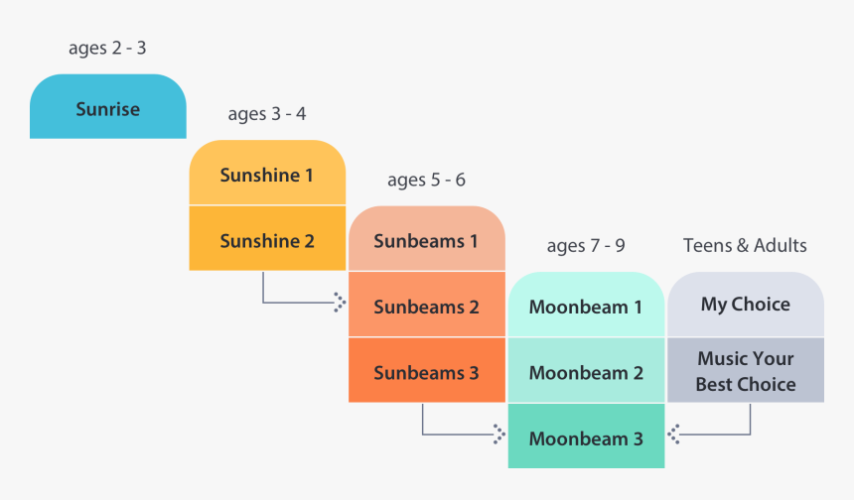The image size is (854, 500).
Task: Click the dotted arrow pointing to Sunbeams 2
Action: pyautogui.click(x=339, y=303)
